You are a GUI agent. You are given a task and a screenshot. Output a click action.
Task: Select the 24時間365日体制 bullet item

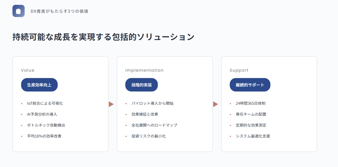(x=251, y=103)
